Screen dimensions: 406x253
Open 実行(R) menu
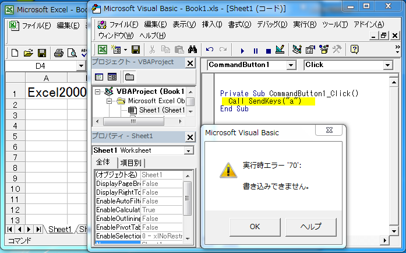[x=305, y=24]
